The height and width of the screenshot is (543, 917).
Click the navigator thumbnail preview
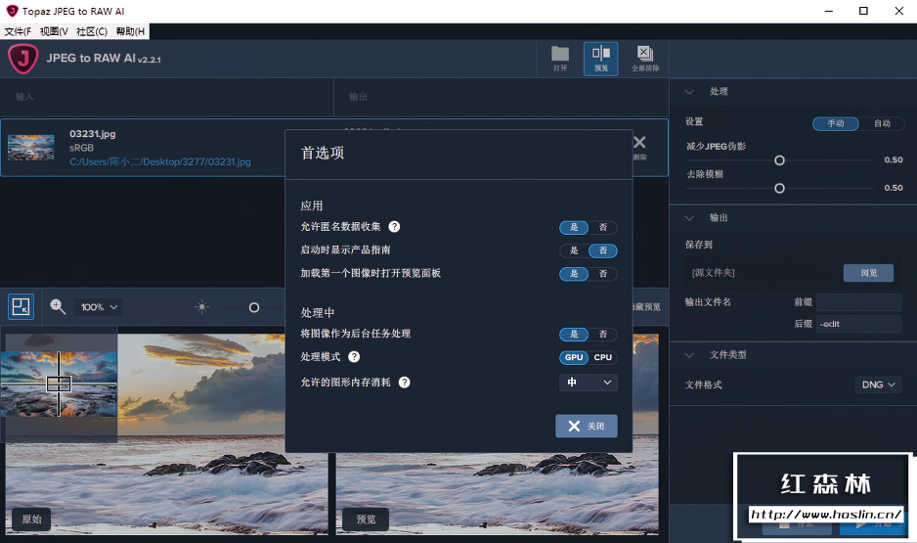point(59,384)
